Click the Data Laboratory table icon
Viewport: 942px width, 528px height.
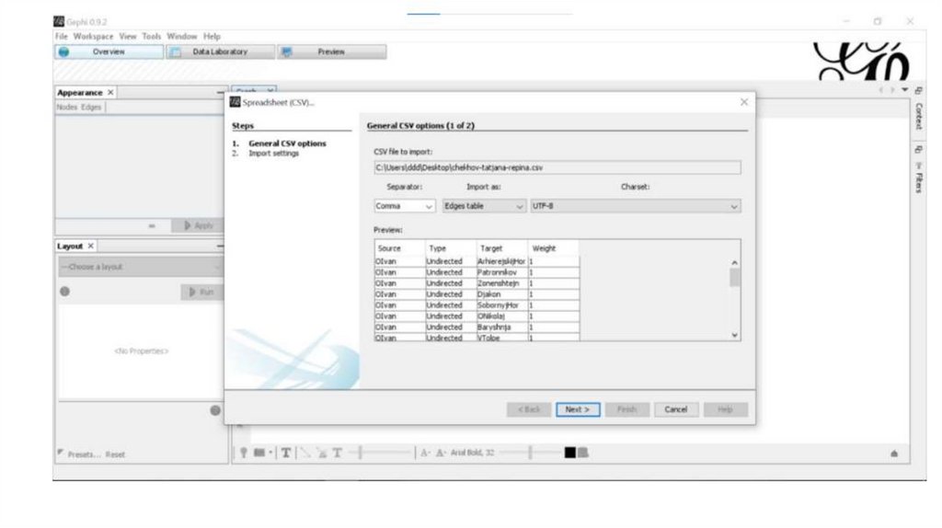click(176, 52)
